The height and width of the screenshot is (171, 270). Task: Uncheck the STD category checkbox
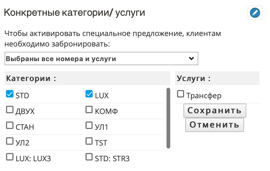[10, 94]
